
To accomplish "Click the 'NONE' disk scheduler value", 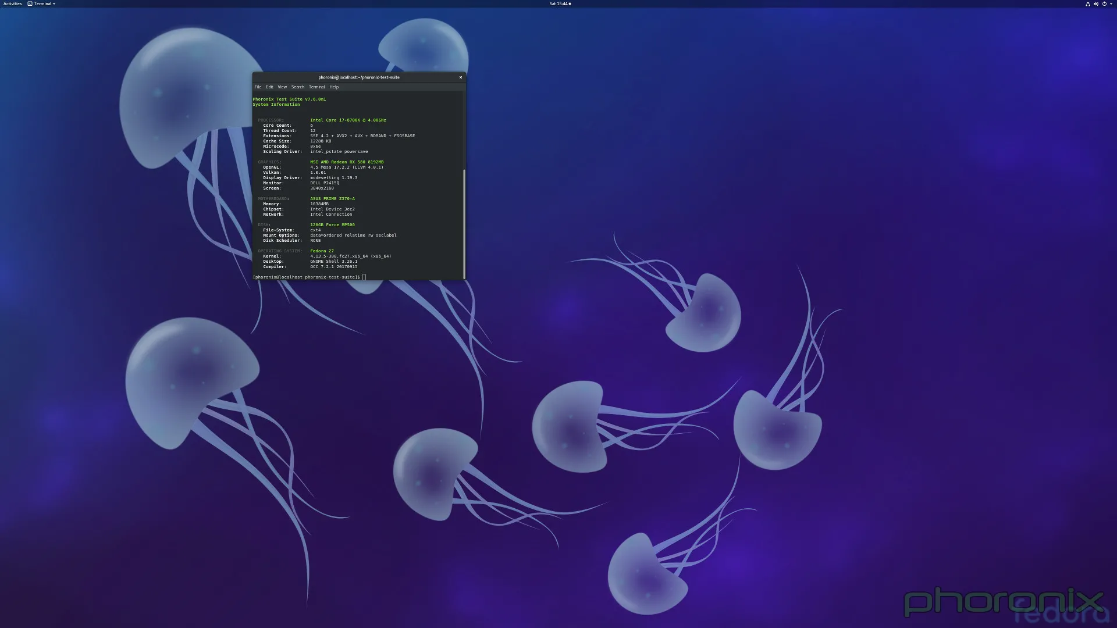I will tap(315, 241).
